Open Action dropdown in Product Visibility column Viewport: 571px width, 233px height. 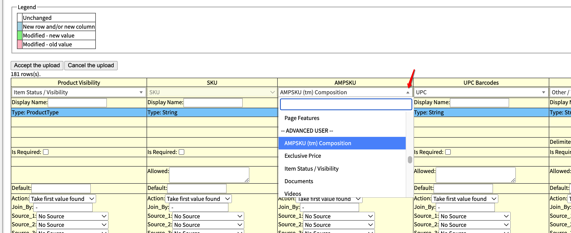point(63,199)
